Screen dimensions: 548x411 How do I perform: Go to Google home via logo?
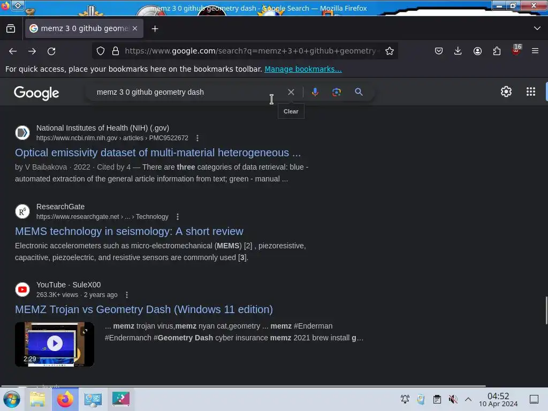pyautogui.click(x=36, y=93)
